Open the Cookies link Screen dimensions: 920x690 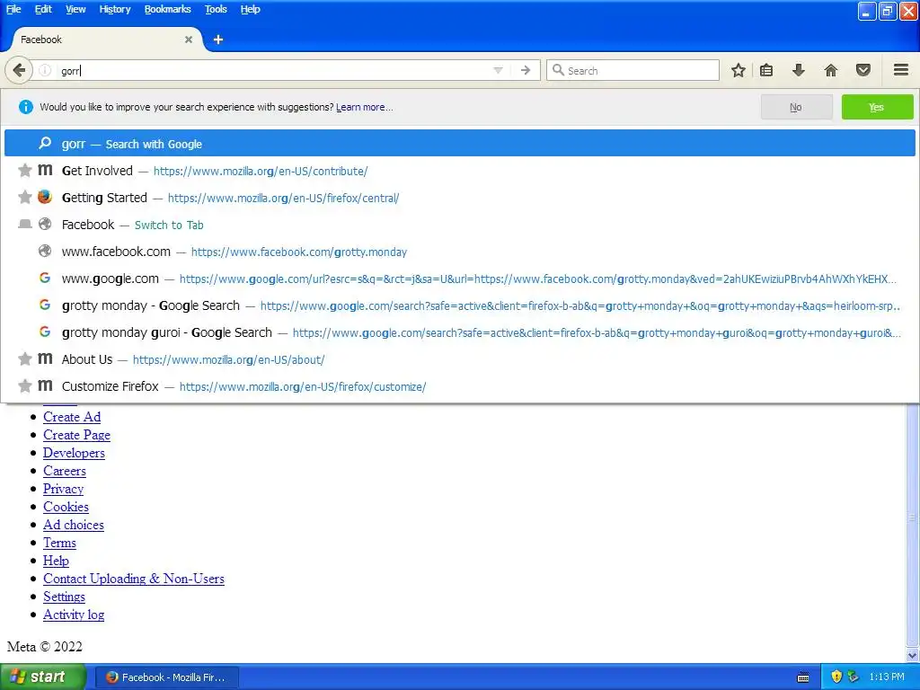pos(66,507)
